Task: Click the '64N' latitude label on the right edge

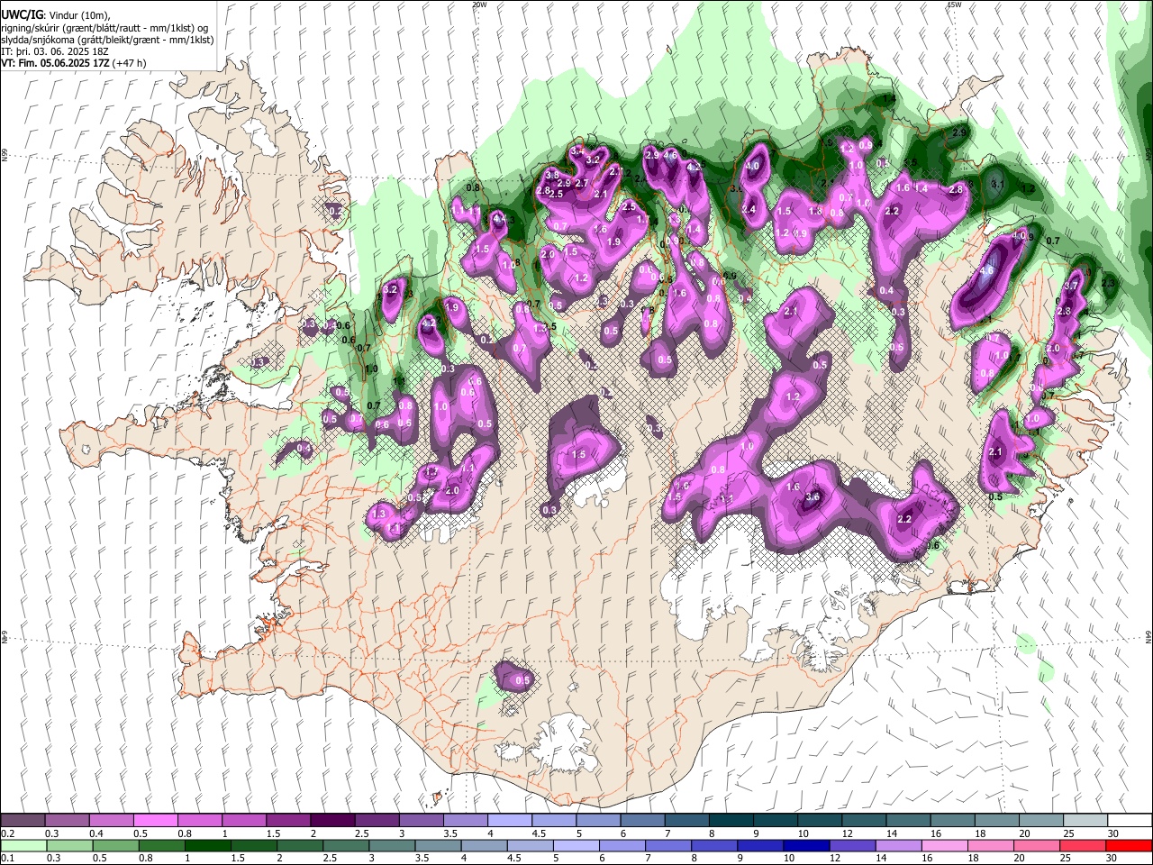Action: tap(1148, 636)
